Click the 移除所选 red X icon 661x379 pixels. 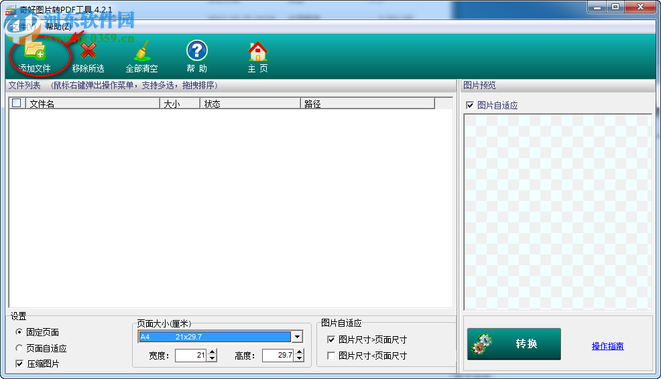pos(88,50)
